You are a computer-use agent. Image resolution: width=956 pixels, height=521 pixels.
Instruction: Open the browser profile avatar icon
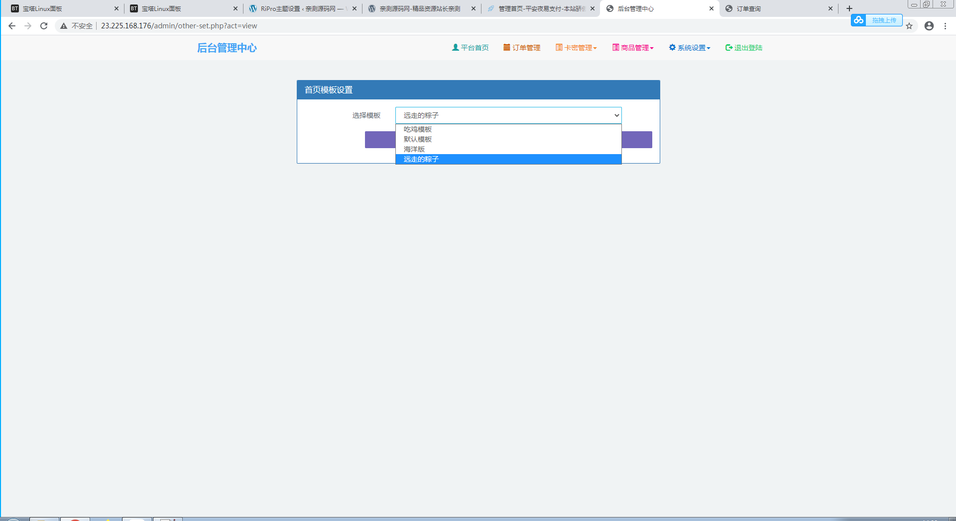click(x=929, y=26)
